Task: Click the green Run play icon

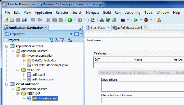Action: (136, 20)
